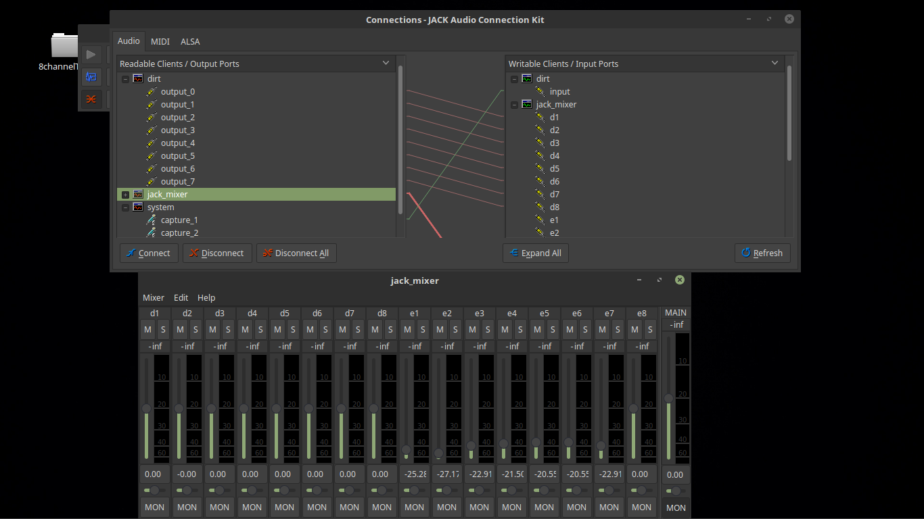This screenshot has width=924, height=519.
Task: Select the output_7 port plug icon
Action: [x=152, y=182]
